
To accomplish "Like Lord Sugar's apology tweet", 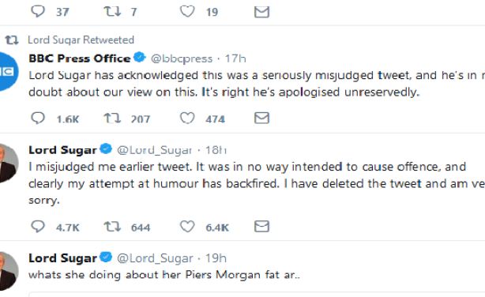I will (x=187, y=227).
